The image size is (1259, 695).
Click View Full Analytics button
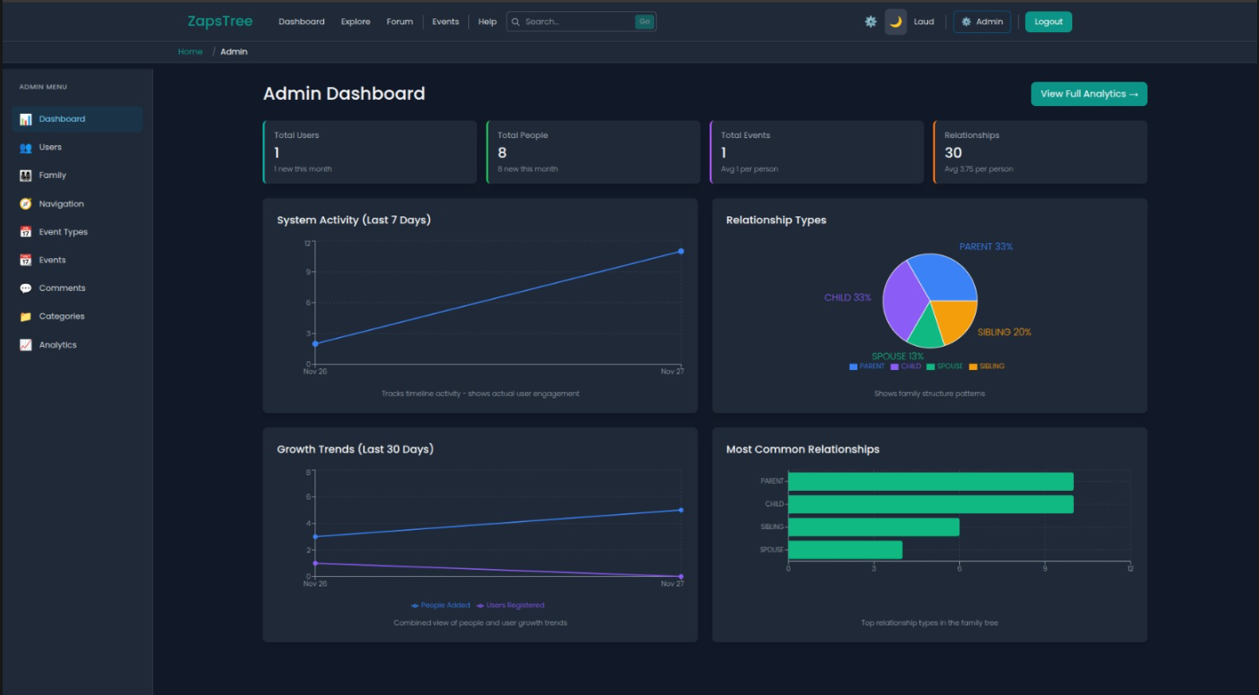(1089, 94)
